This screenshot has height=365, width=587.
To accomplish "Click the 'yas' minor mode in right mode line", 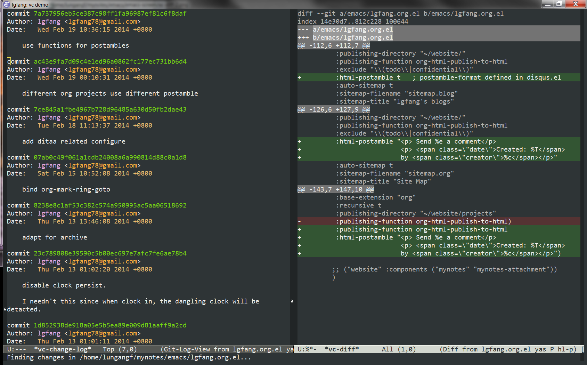I will click(x=540, y=349).
